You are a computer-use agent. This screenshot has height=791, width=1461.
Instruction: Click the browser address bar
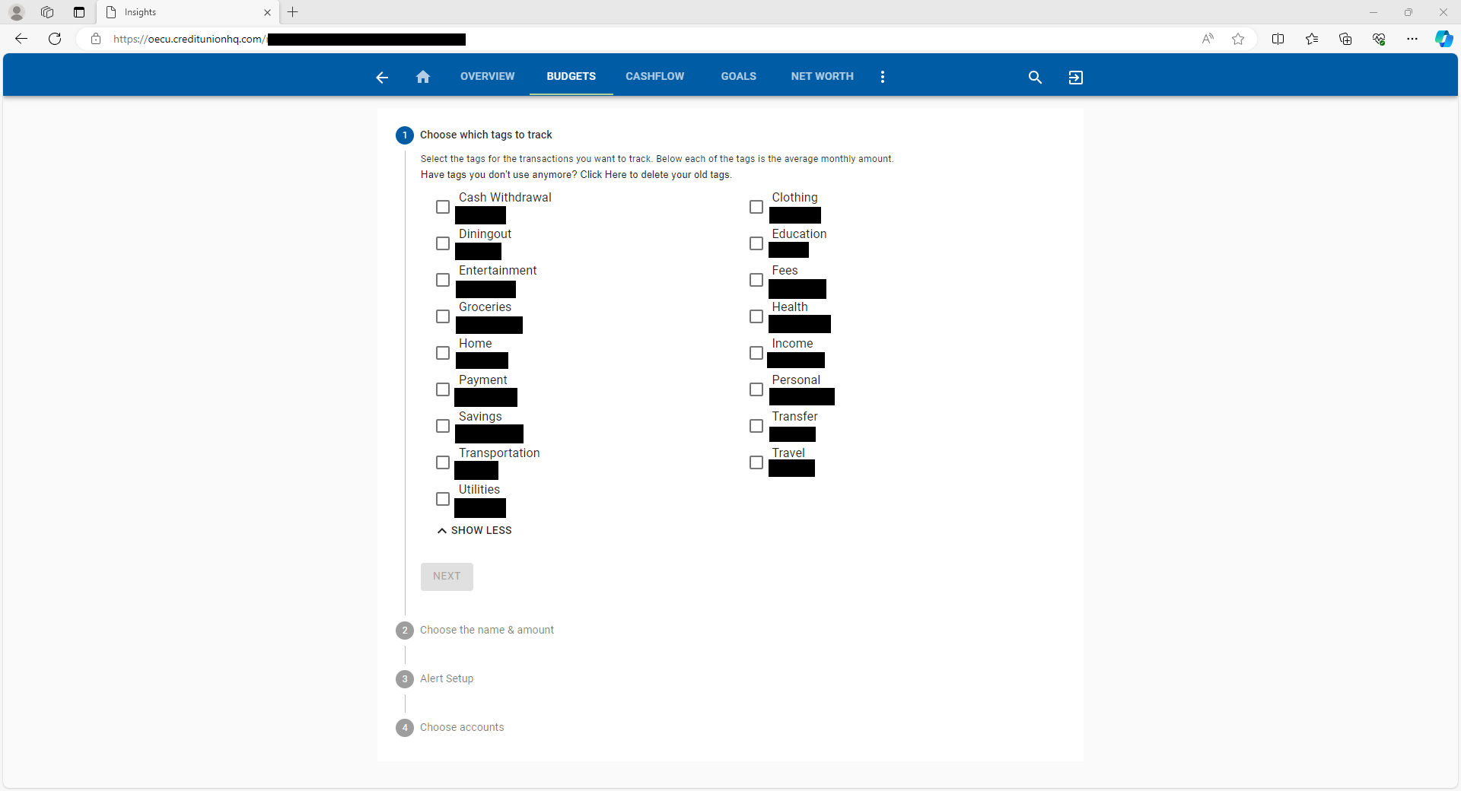(x=647, y=39)
